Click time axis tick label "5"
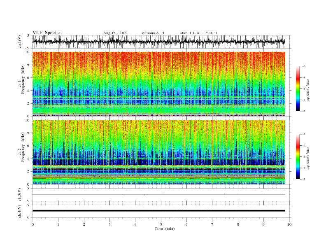The height and width of the screenshot is (252, 326). click(x=161, y=224)
